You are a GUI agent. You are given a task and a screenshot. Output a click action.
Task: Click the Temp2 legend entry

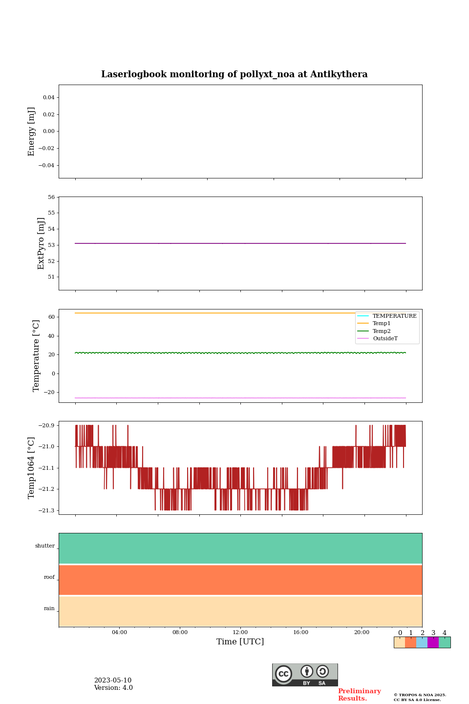click(x=374, y=331)
